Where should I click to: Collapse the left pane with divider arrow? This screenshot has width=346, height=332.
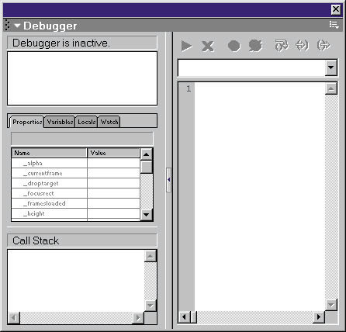[x=168, y=180]
